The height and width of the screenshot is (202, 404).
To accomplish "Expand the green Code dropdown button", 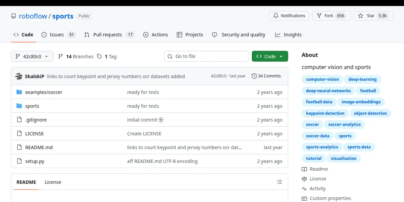I will (270, 57).
